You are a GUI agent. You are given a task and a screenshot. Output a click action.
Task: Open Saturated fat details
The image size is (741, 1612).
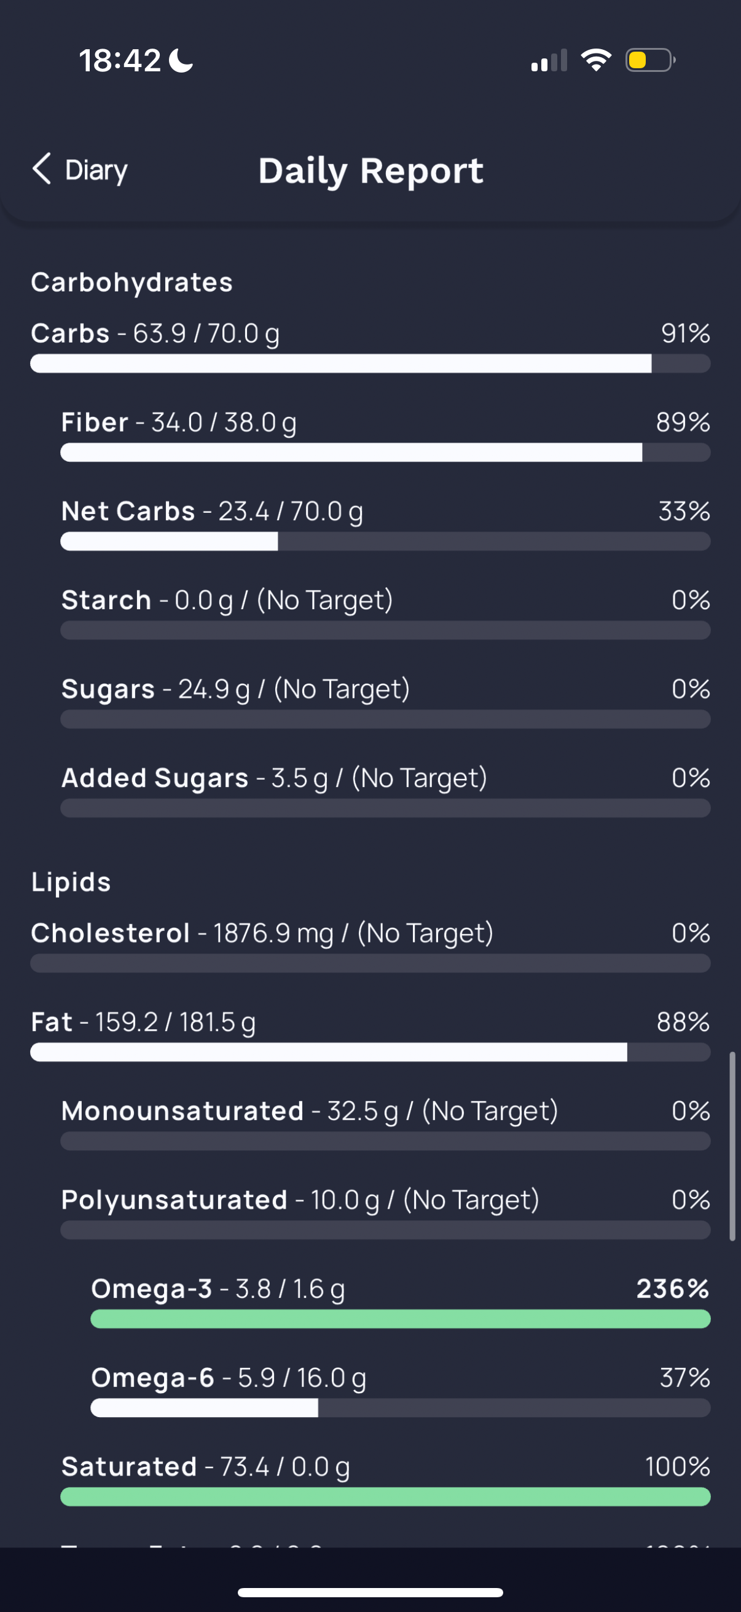pyautogui.click(x=385, y=1480)
